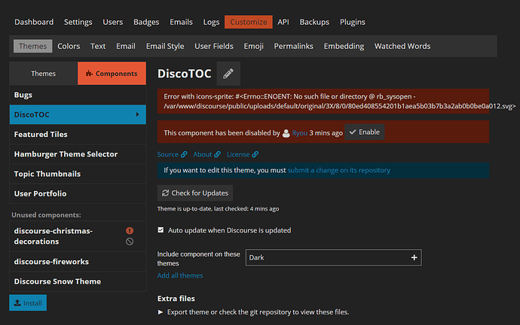Select Bugs component in list

point(78,95)
